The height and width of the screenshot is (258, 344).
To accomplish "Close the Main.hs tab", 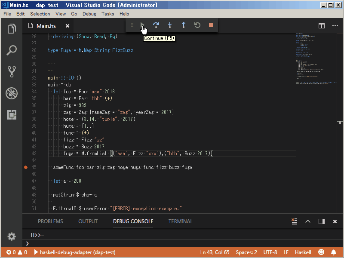I will pyautogui.click(x=68, y=26).
